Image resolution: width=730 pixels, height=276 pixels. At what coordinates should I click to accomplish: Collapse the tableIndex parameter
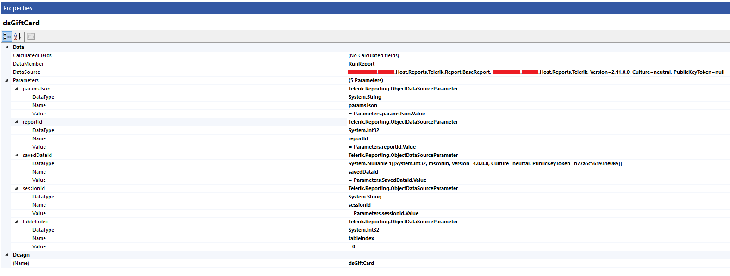coord(16,222)
